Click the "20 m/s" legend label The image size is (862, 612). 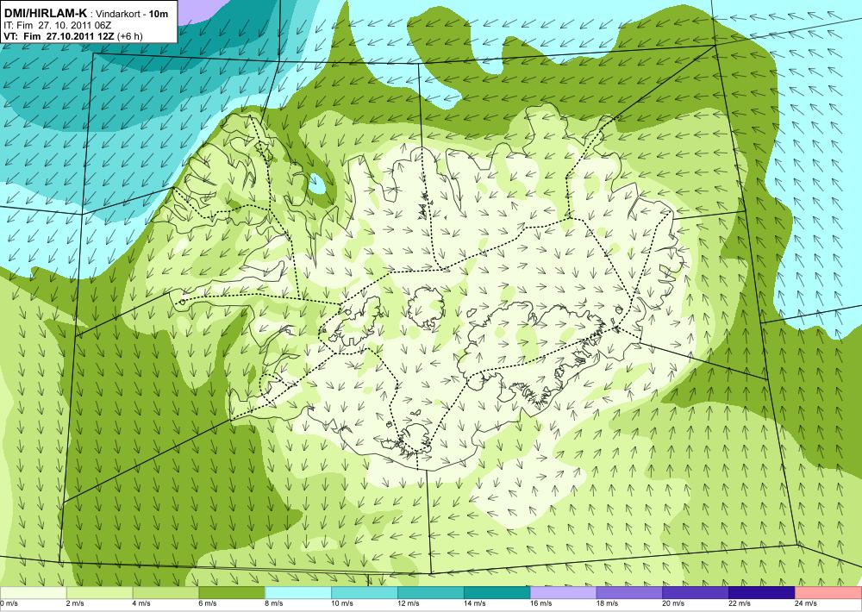673,603
